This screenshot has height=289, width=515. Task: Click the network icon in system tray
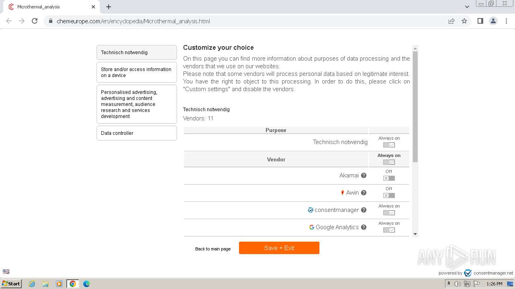467,284
